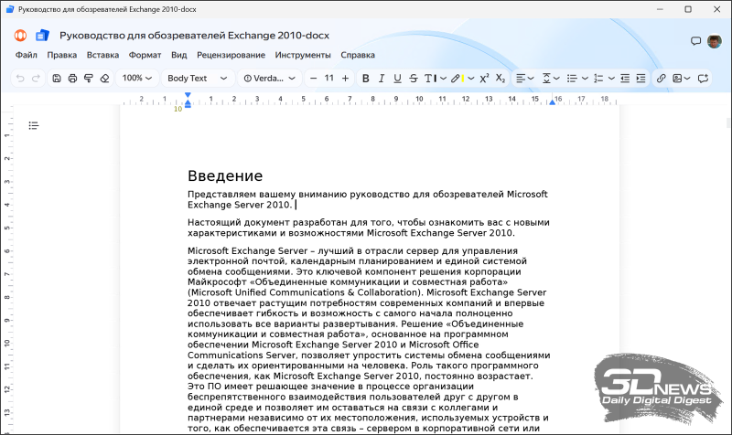Image resolution: width=732 pixels, height=435 pixels.
Task: Open line spacing dropdown arrow
Action: [556, 79]
